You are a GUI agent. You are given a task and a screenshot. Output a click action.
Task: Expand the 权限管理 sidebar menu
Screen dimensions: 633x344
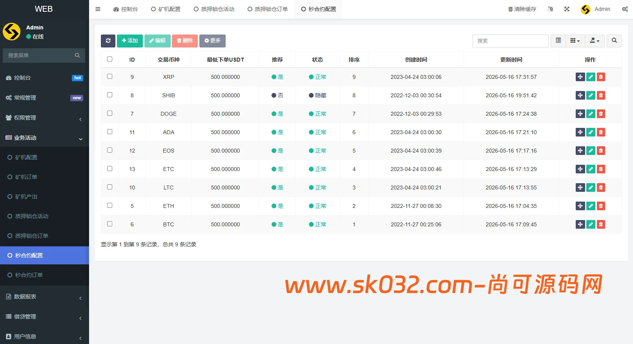point(44,118)
